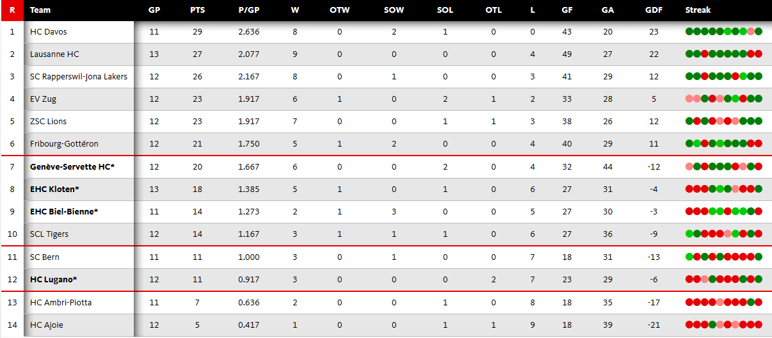
Task: Click the last streak dot for HC Ajoie
Action: coord(759,325)
